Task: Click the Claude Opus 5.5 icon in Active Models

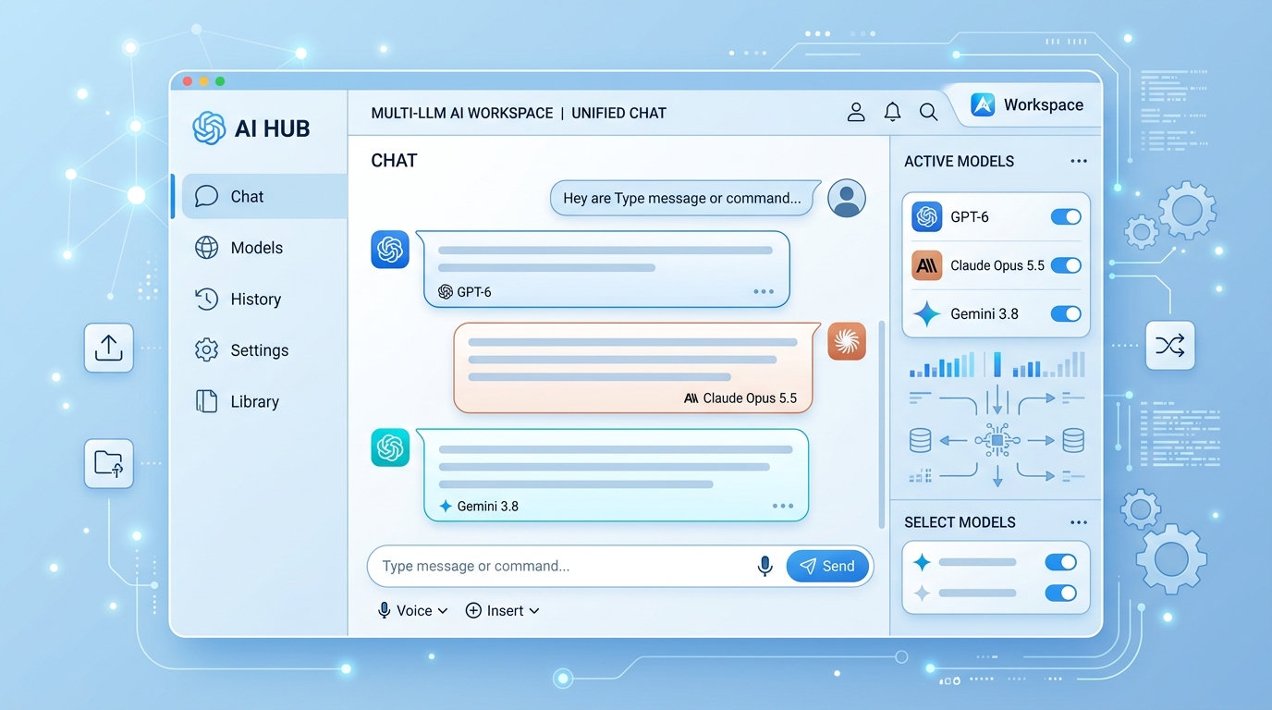Action: coord(927,265)
